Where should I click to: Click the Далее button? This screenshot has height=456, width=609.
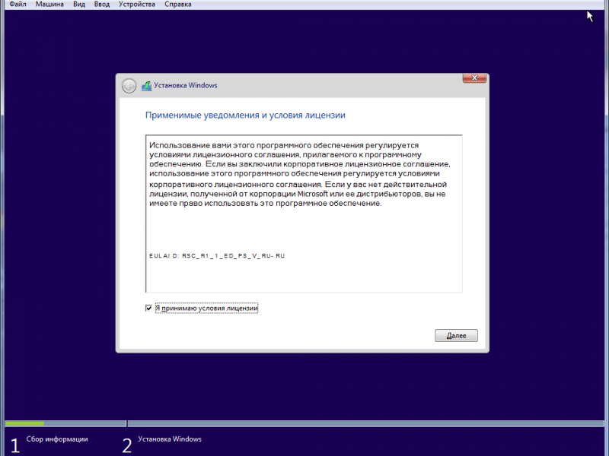pyautogui.click(x=456, y=336)
